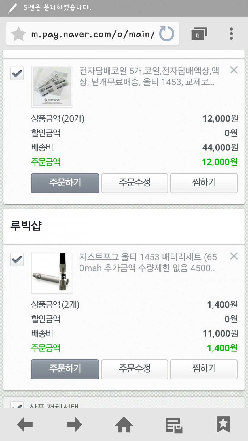
Task: Go to the browser home page
Action: click(124, 425)
